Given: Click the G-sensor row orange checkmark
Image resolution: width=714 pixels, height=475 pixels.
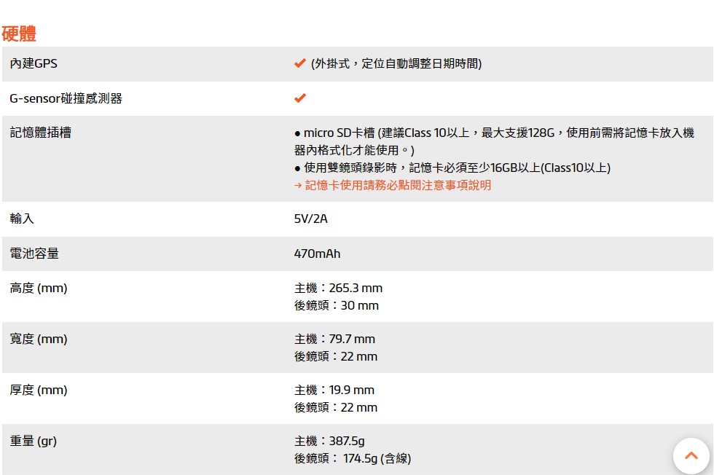Looking at the screenshot, I should click(x=299, y=98).
